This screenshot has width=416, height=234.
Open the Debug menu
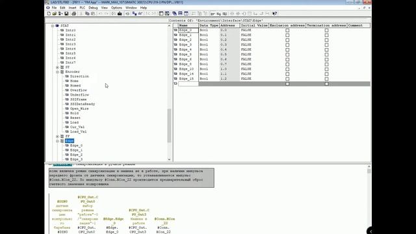(x=93, y=8)
